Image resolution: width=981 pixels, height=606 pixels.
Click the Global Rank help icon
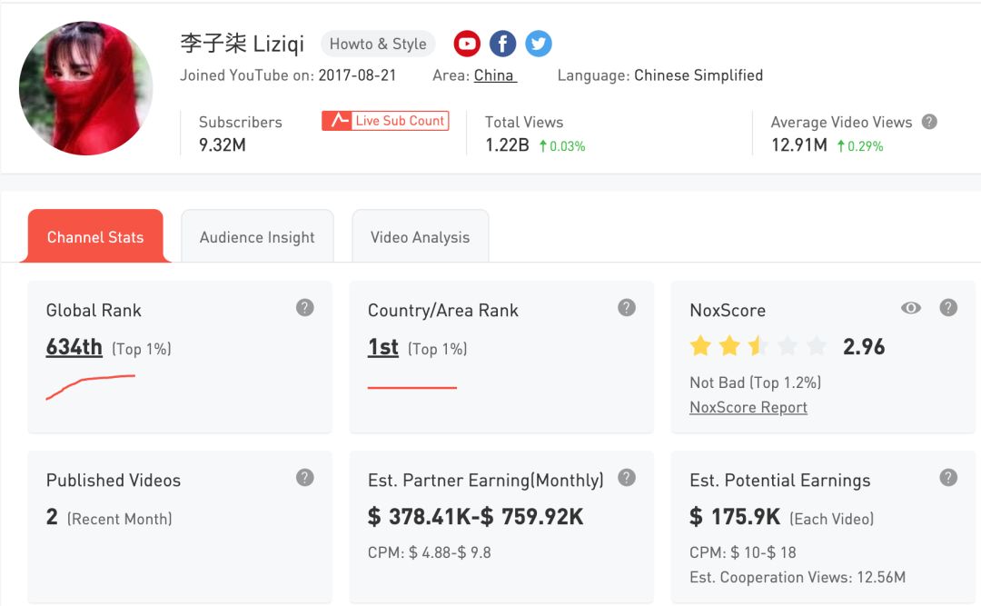click(305, 308)
